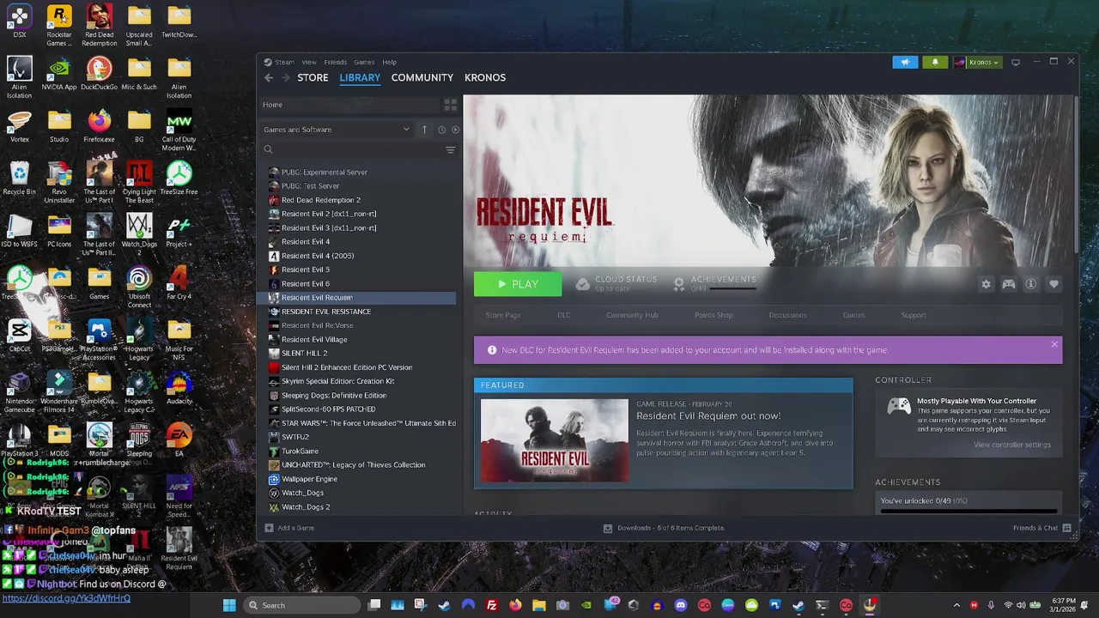Switch to the STORE tab

[313, 77]
